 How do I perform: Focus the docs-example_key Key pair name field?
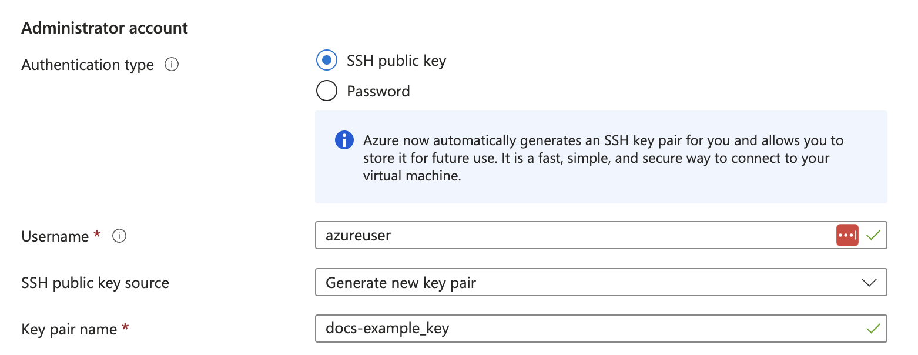(601, 329)
